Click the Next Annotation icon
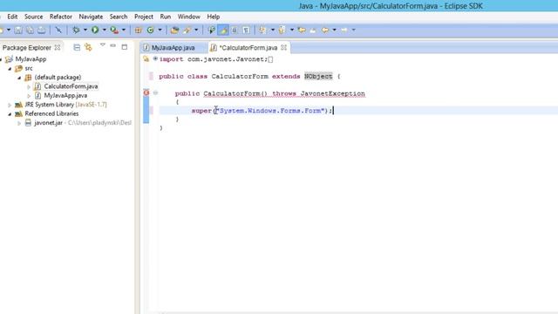558x314 pixels. (x=262, y=31)
